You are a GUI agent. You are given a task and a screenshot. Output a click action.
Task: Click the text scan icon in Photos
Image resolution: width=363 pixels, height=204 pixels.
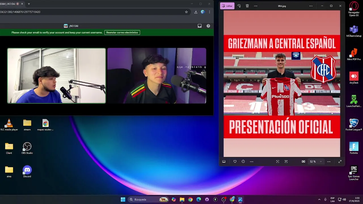[286, 161]
